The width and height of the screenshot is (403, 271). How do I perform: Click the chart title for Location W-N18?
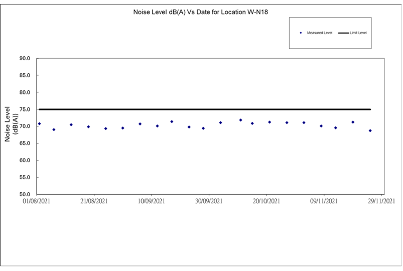click(202, 12)
